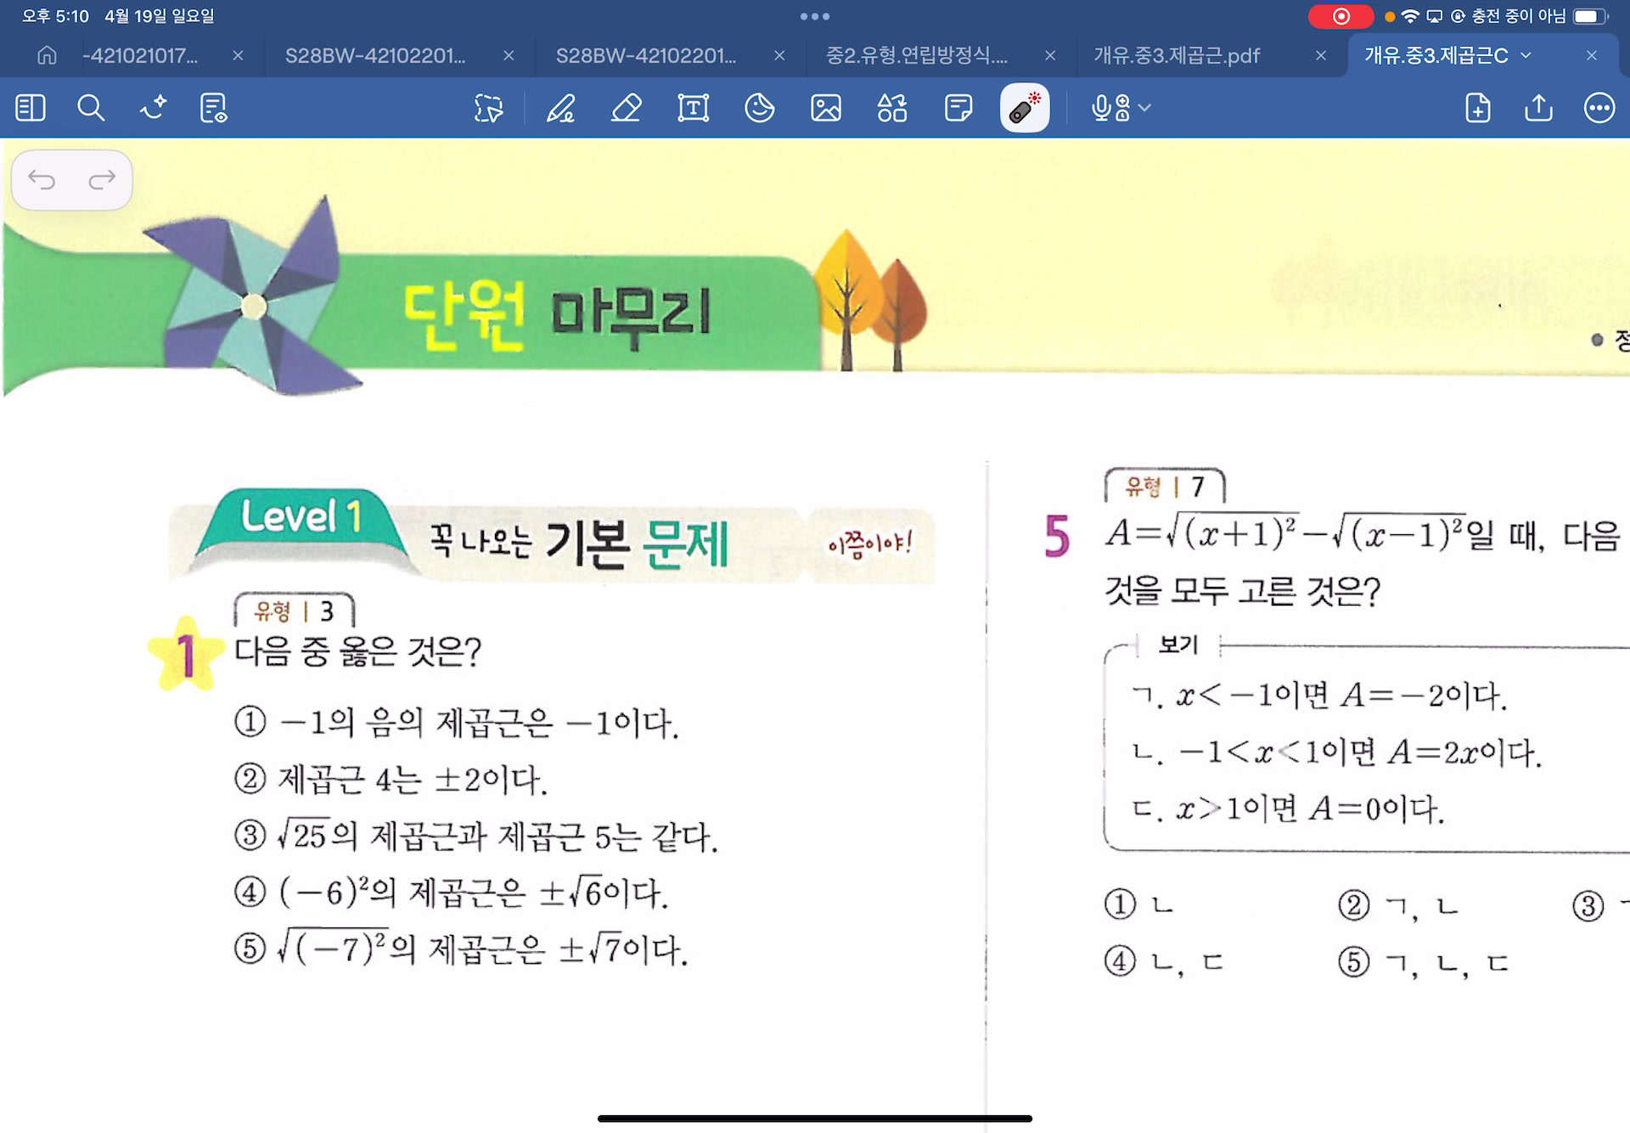Switch to the 개유.중3.제곱근.pdf tab
The height and width of the screenshot is (1133, 1630).
tap(1178, 56)
